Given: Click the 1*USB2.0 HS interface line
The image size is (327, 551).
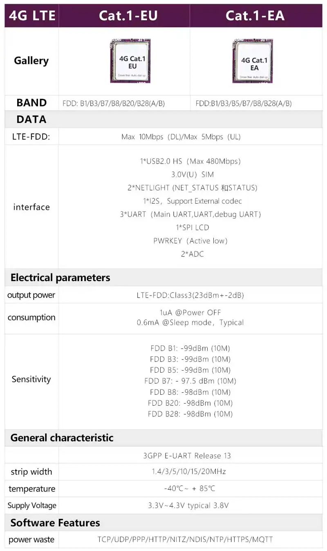Looking at the screenshot, I should (x=190, y=161).
